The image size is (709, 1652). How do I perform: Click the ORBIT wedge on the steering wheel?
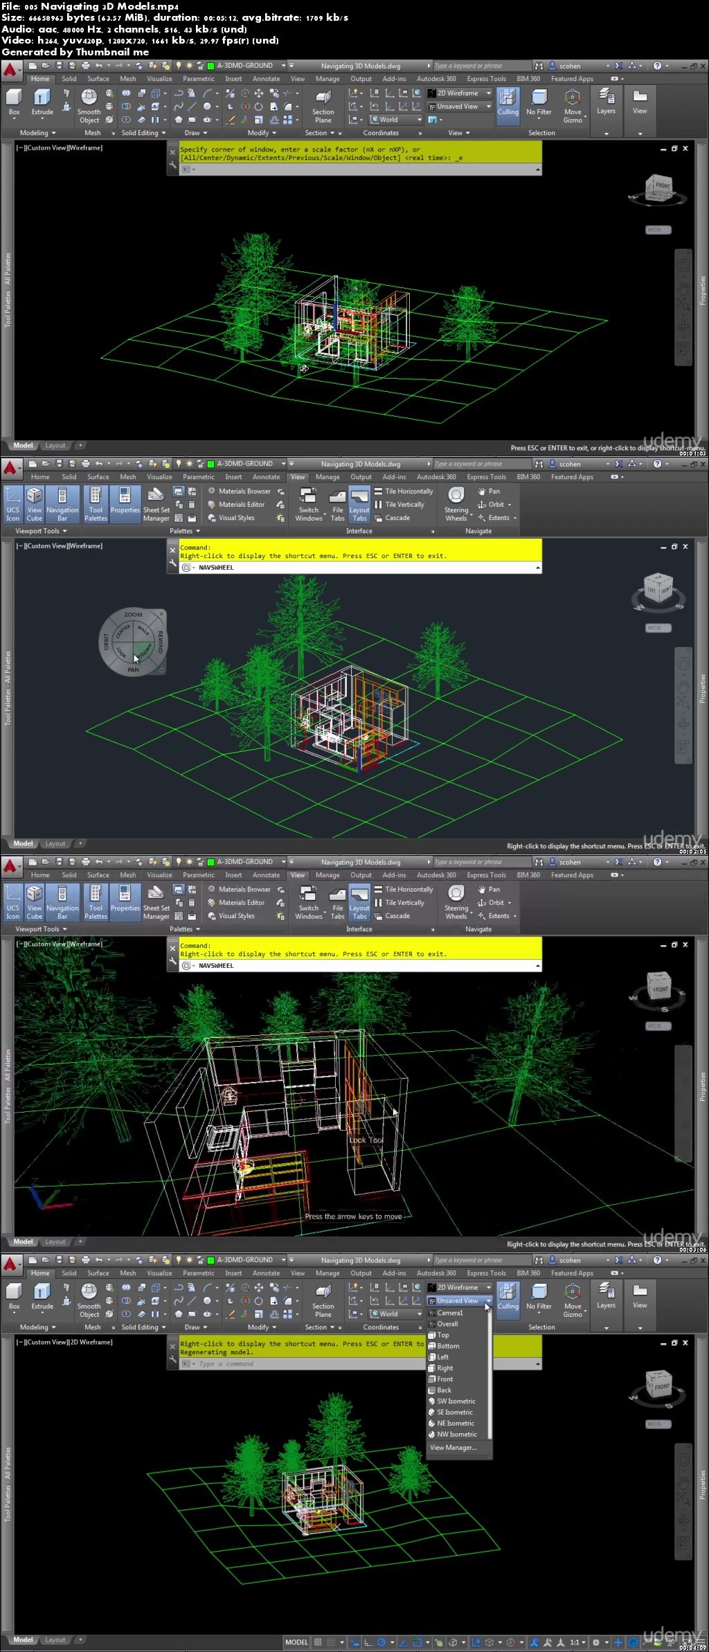tap(106, 642)
